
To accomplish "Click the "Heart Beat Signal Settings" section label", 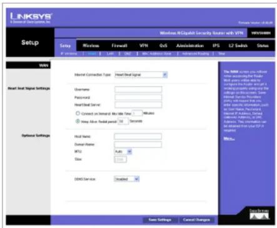I will (x=29, y=89).
